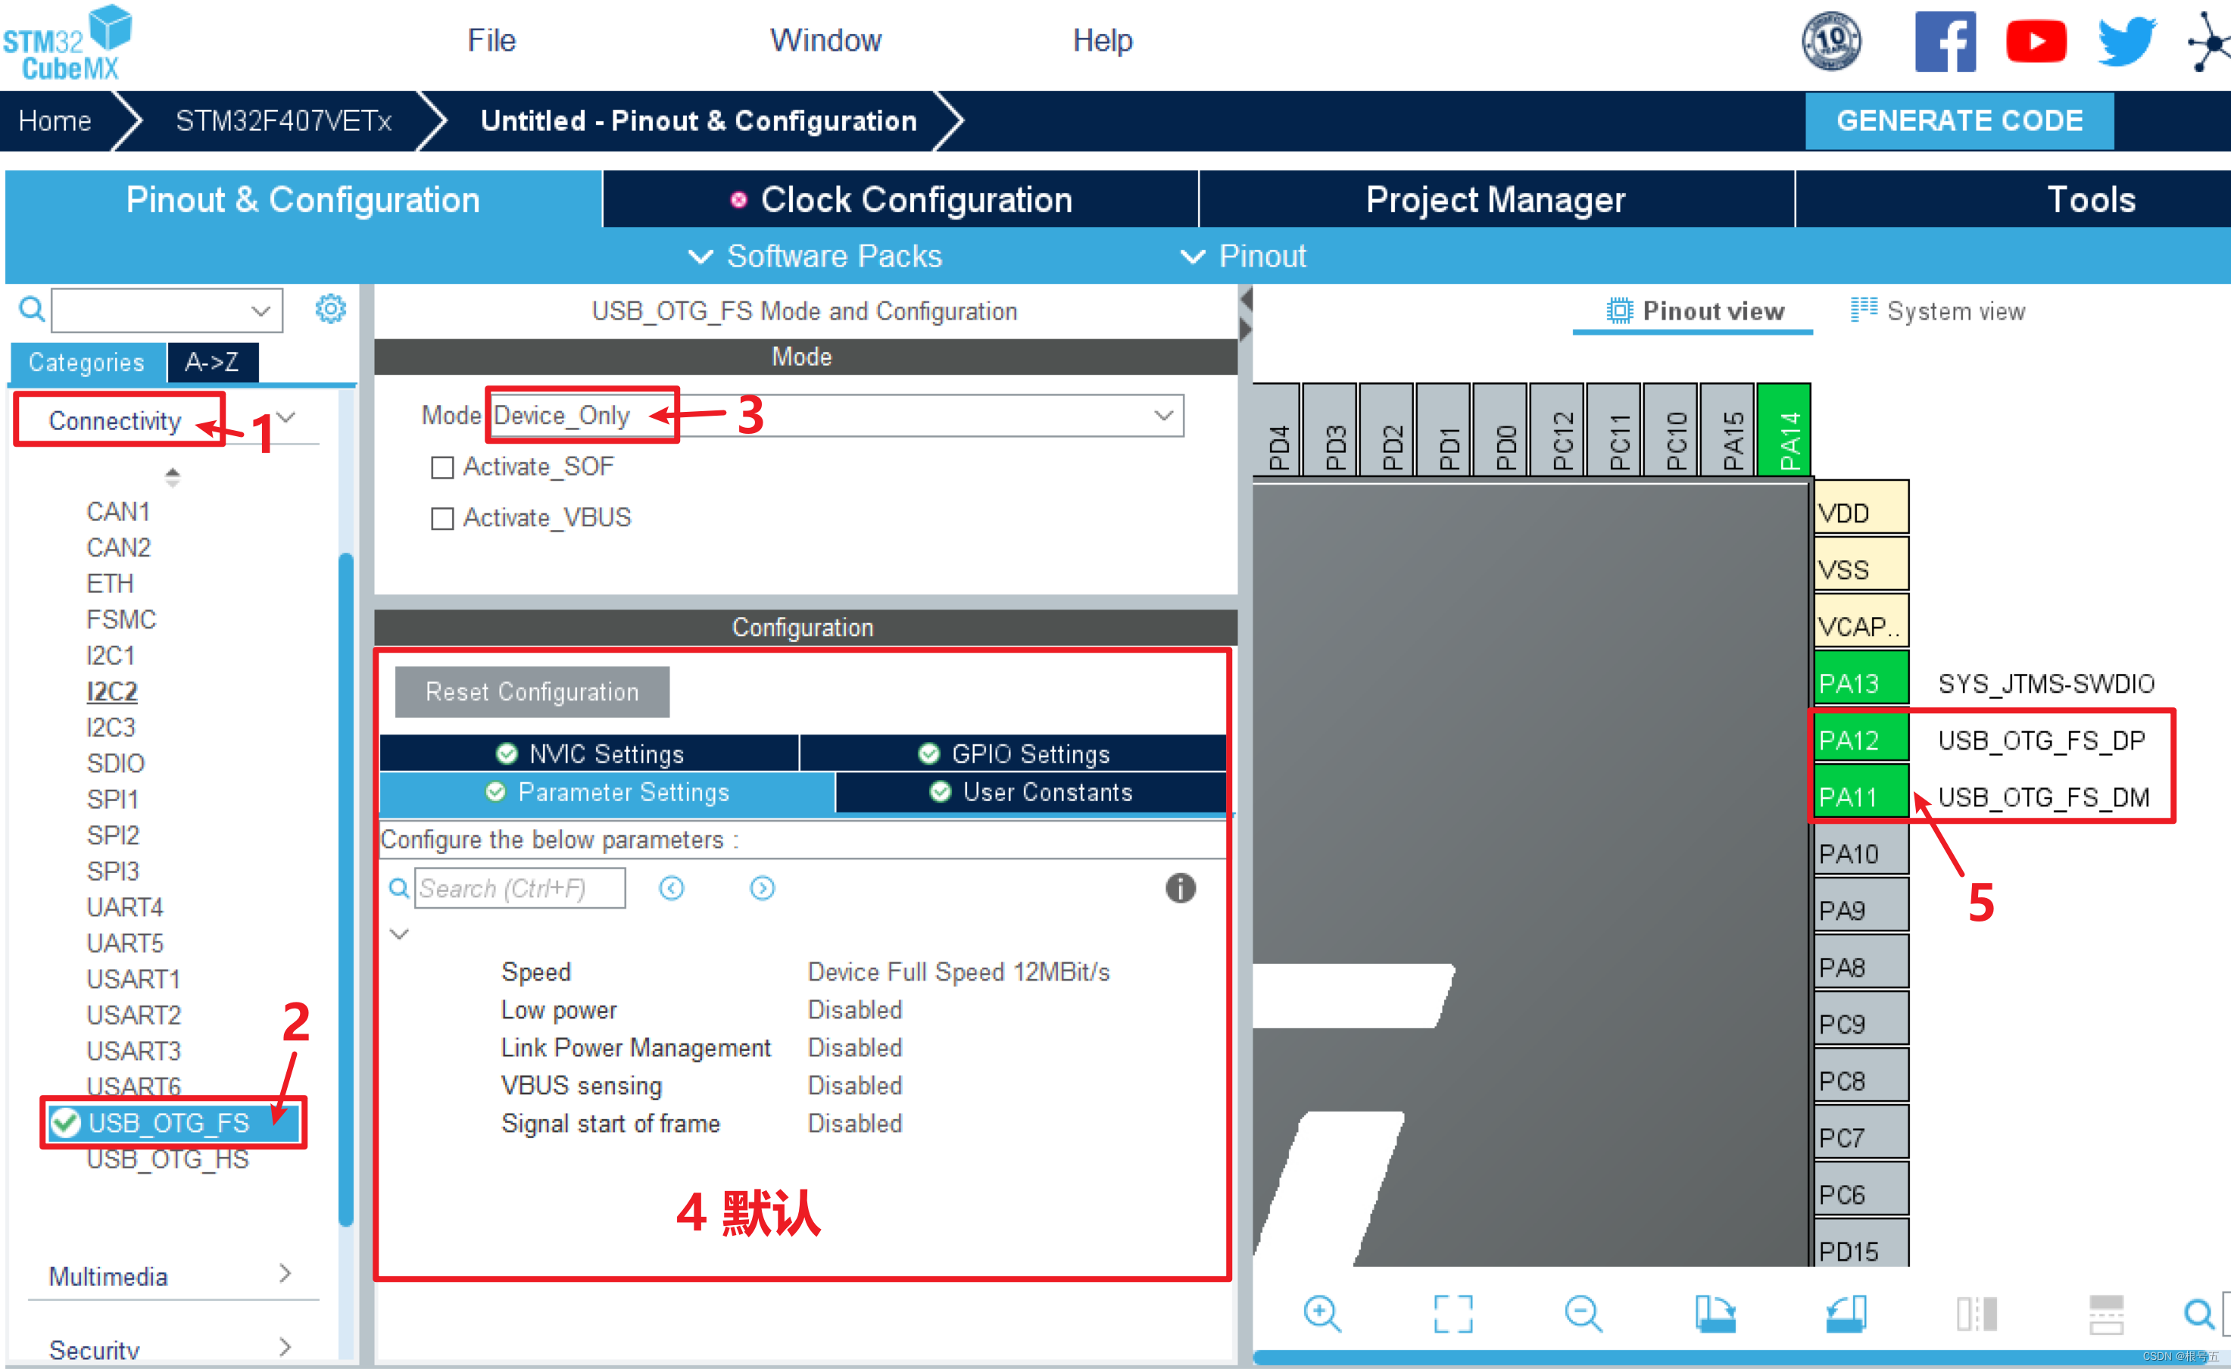Click the peripheral list vertical scrollbar
2231x1369 pixels.
coord(345,887)
